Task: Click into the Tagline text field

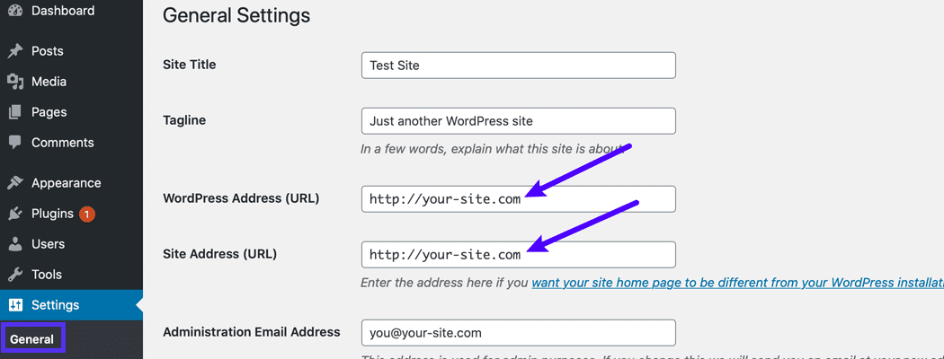Action: coord(518,121)
